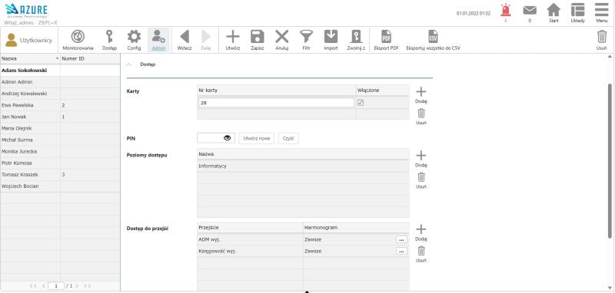The image size is (615, 293).
Task: Open the Monitorowanie section
Action: click(78, 40)
